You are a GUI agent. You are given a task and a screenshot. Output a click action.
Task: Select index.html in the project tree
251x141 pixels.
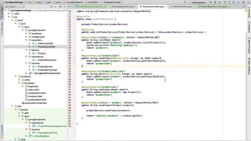click(33, 90)
